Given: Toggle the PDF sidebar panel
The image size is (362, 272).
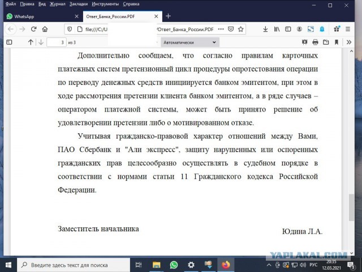Looking at the screenshot, I should pos(9,42).
